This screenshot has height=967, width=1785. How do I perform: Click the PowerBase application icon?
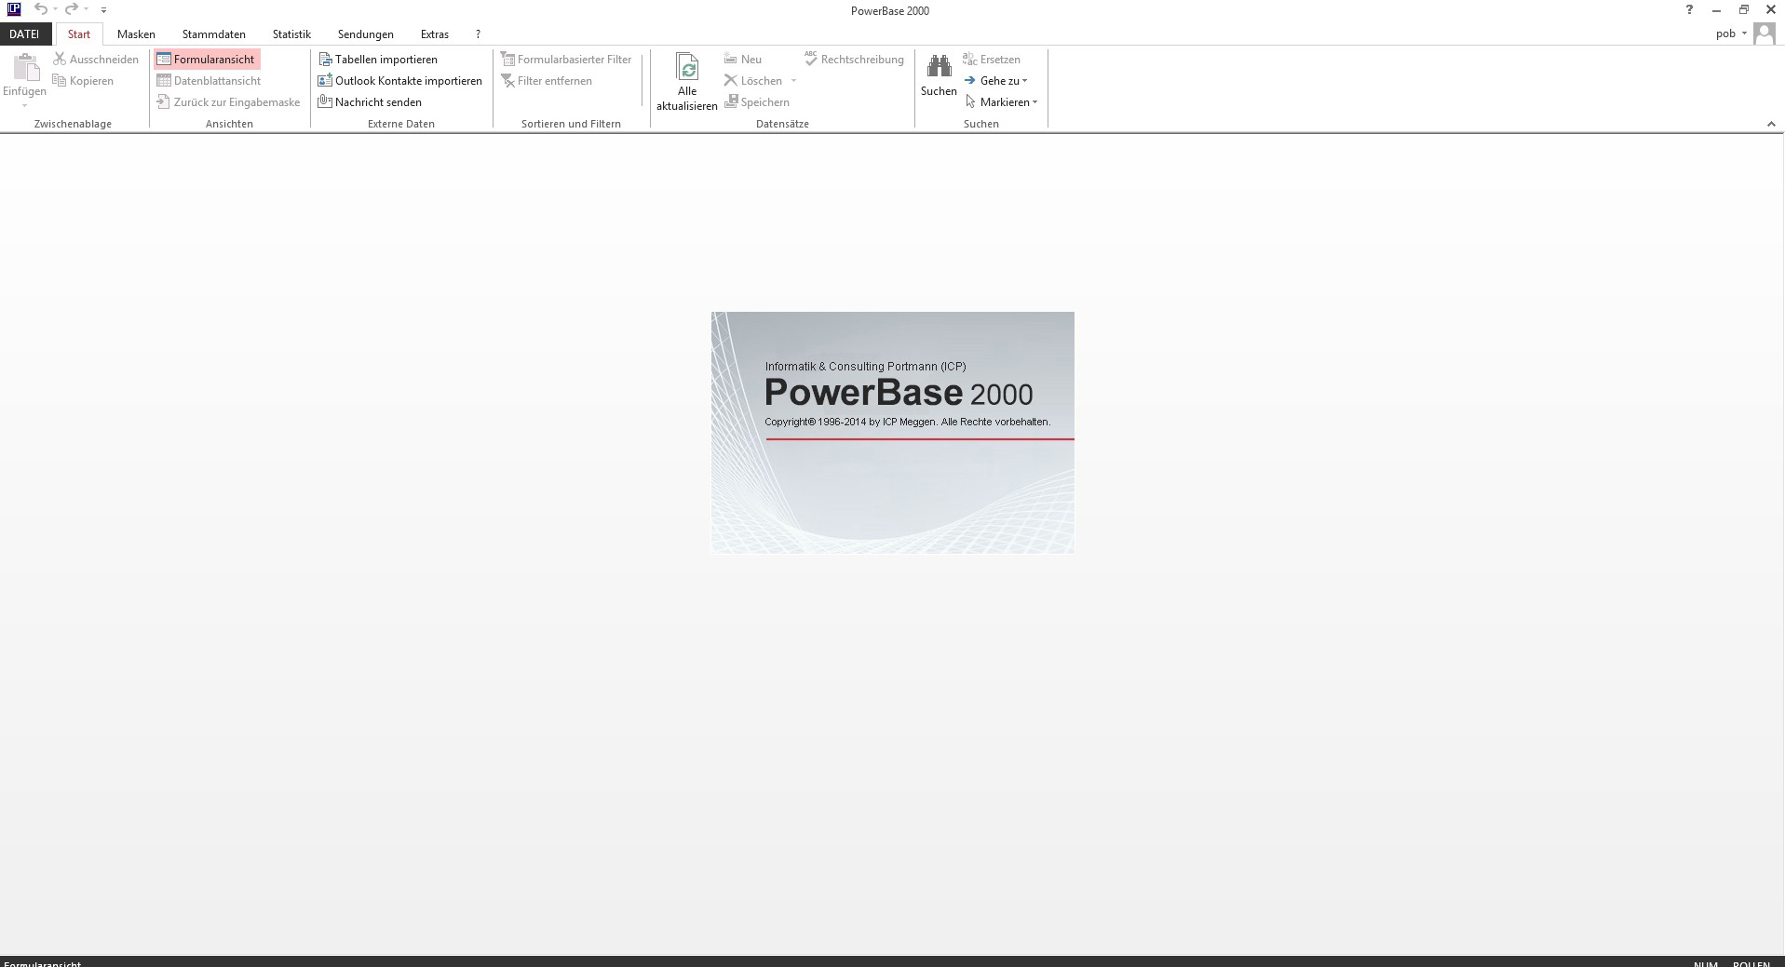(x=13, y=9)
